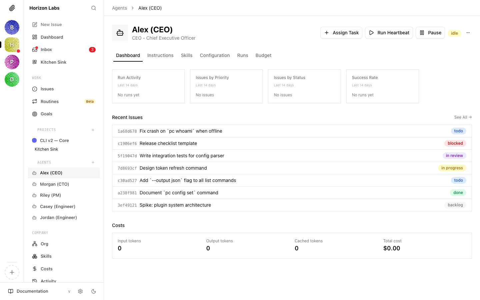The image size is (480, 300).
Task: Toggle dark mode moon icon
Action: click(94, 291)
